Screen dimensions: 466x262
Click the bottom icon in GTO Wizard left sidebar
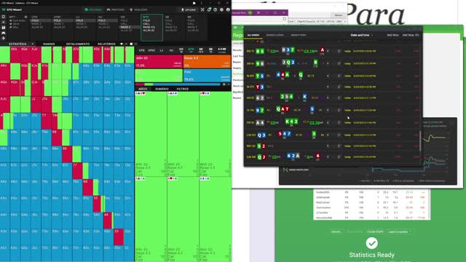[x=3, y=39]
